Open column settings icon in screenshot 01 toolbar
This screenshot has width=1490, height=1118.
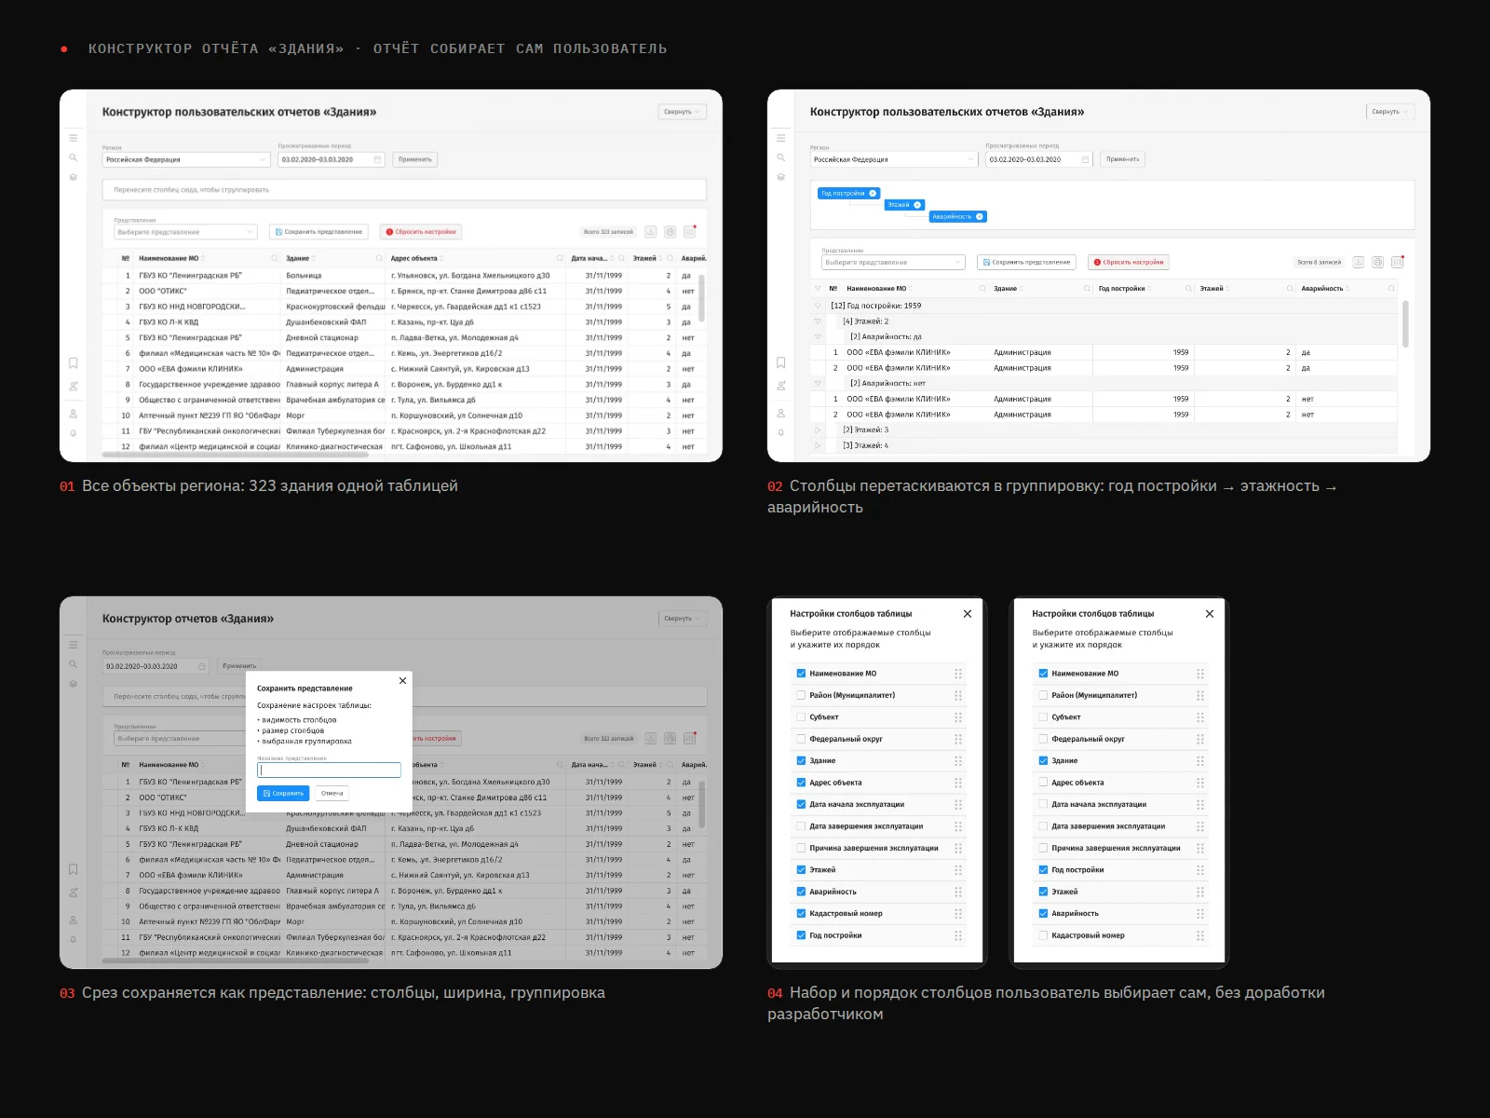(690, 232)
